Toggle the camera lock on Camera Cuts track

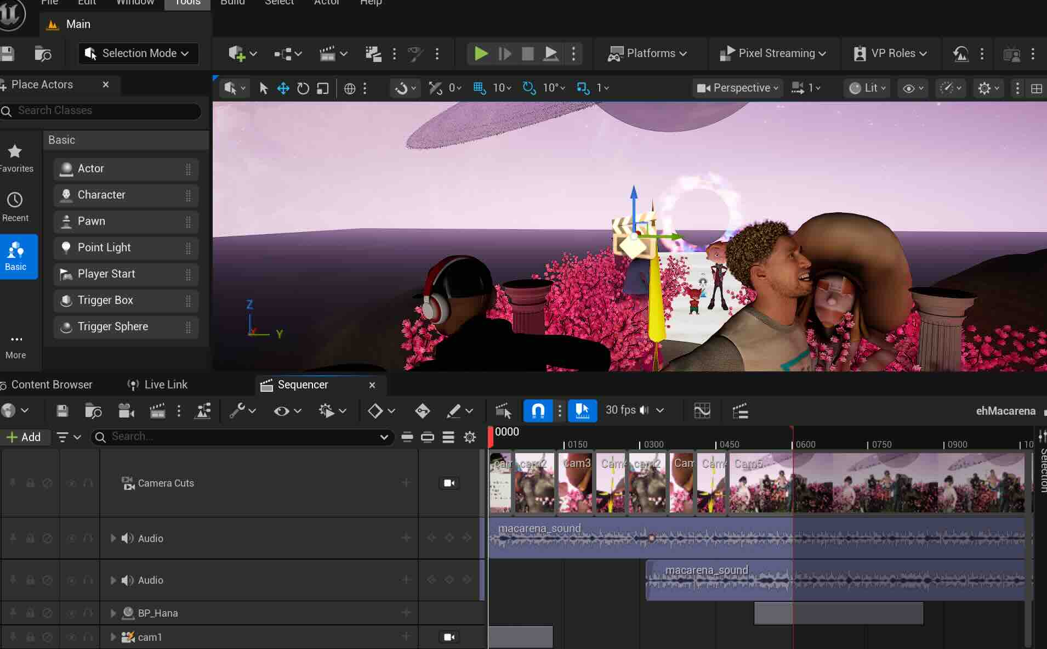449,483
